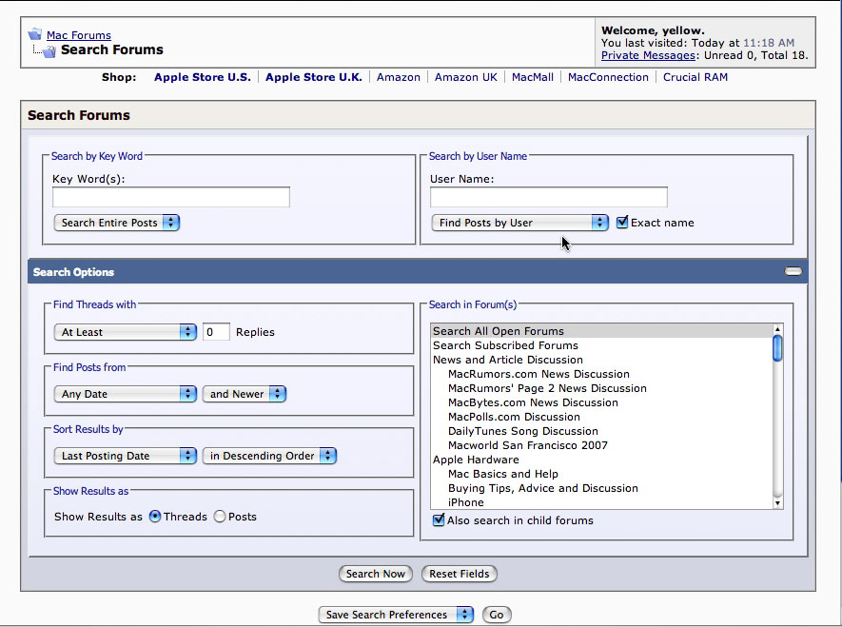Select Search All Open Forums in list
Viewport: 842px width, 627px height.
tap(601, 331)
